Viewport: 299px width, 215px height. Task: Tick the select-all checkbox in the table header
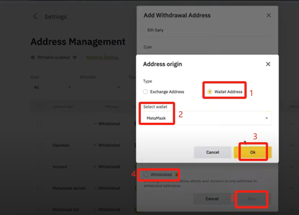[x=40, y=106]
